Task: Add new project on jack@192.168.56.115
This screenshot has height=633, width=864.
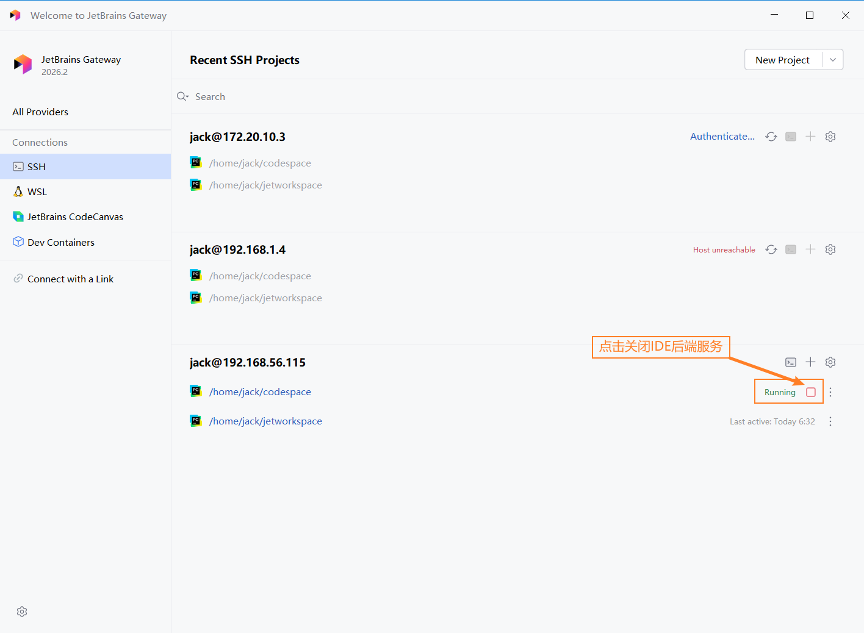Action: pyautogui.click(x=810, y=362)
